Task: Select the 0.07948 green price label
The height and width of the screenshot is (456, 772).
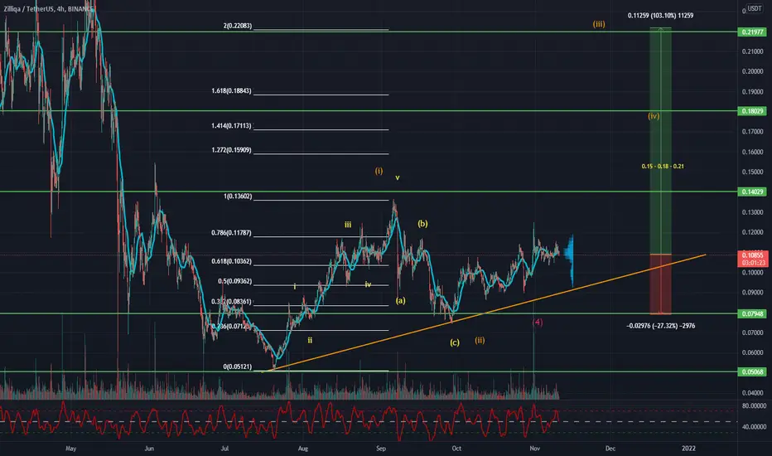Action: coord(752,313)
